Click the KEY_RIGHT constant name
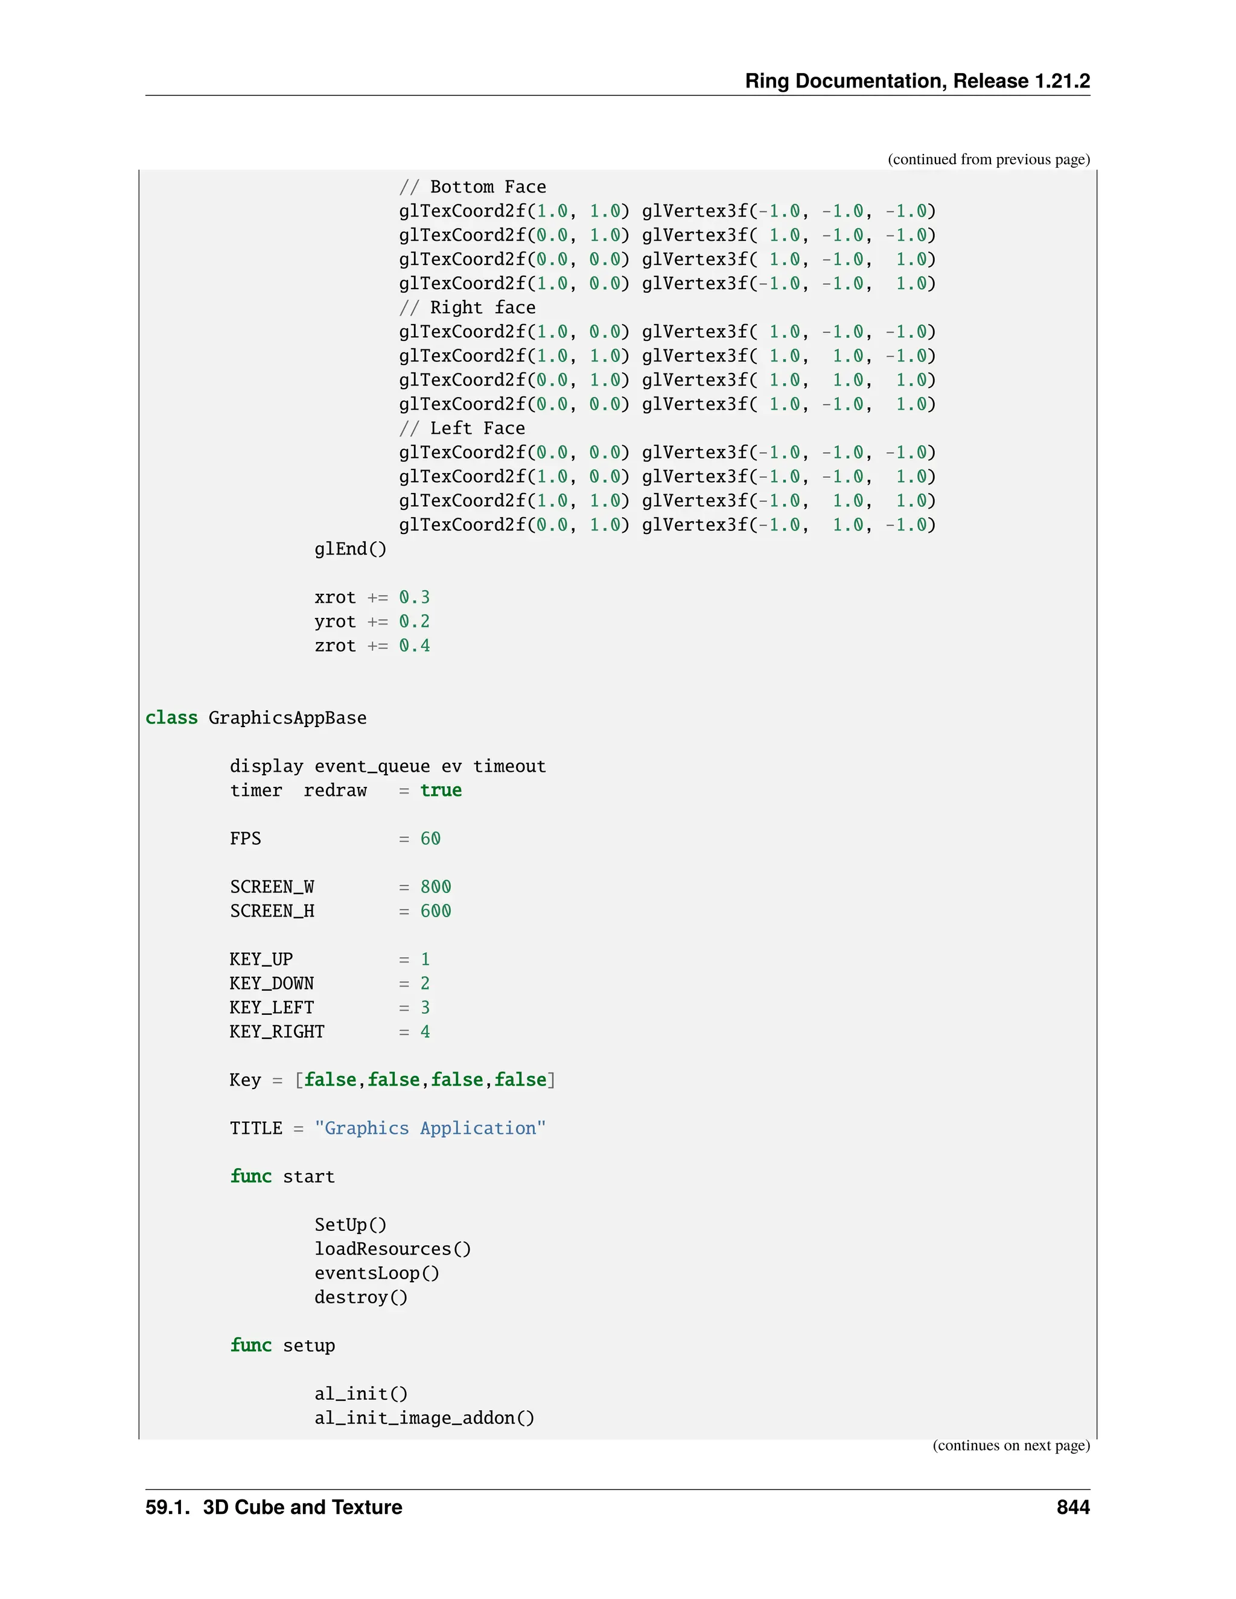 (277, 1032)
